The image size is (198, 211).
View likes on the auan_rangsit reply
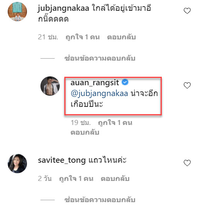pos(115,123)
